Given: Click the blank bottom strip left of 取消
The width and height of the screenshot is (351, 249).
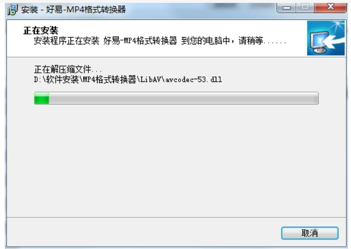Looking at the screenshot, I should point(143,233).
